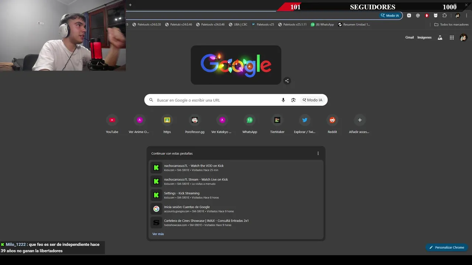Open Inicia sesión: Cuentas de Google tab
Image resolution: width=472 pixels, height=265 pixels.
point(236,209)
